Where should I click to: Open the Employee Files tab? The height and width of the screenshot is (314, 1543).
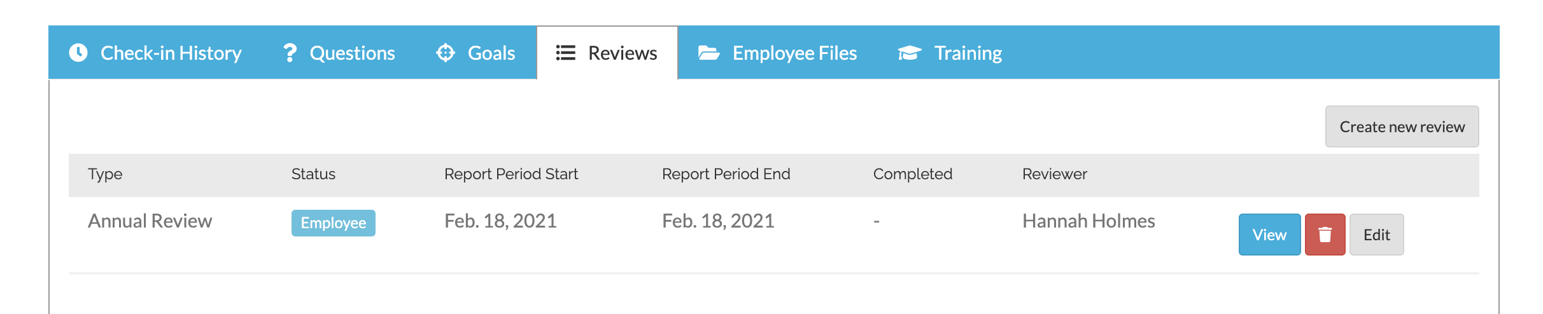794,53
